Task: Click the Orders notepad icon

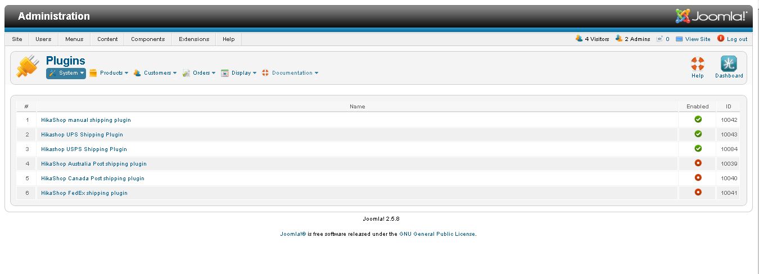Action: coord(186,73)
